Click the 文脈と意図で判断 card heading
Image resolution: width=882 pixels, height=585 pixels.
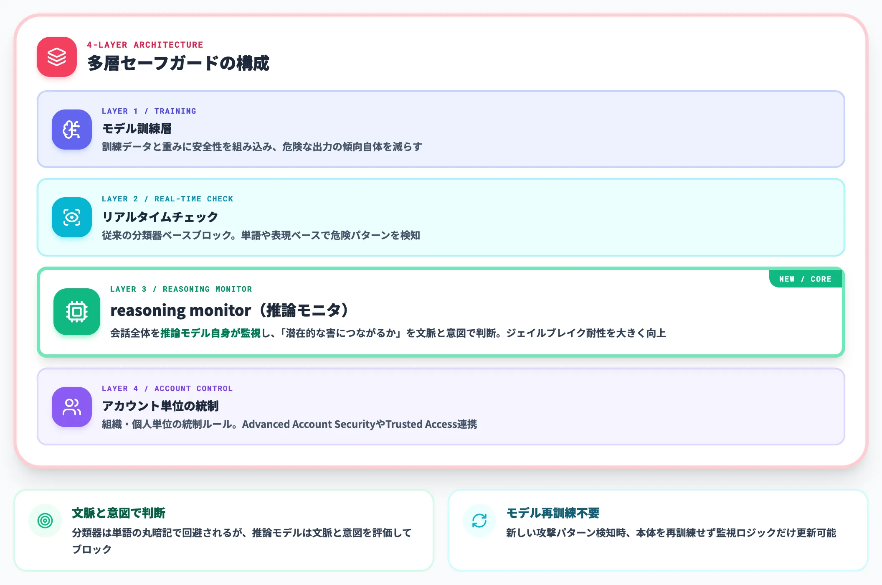click(119, 513)
